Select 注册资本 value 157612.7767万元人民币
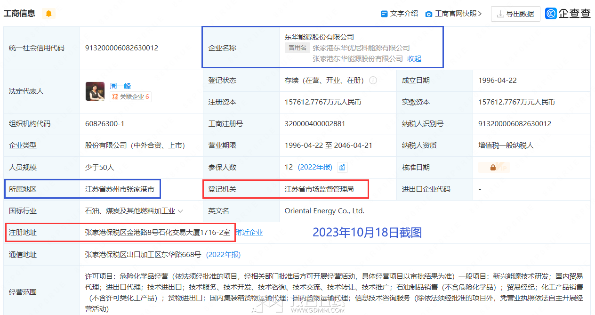595x315 pixels. pyautogui.click(x=323, y=102)
